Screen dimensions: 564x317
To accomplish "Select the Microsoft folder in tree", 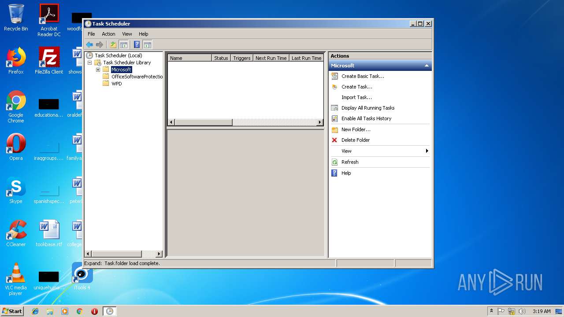I will [121, 70].
